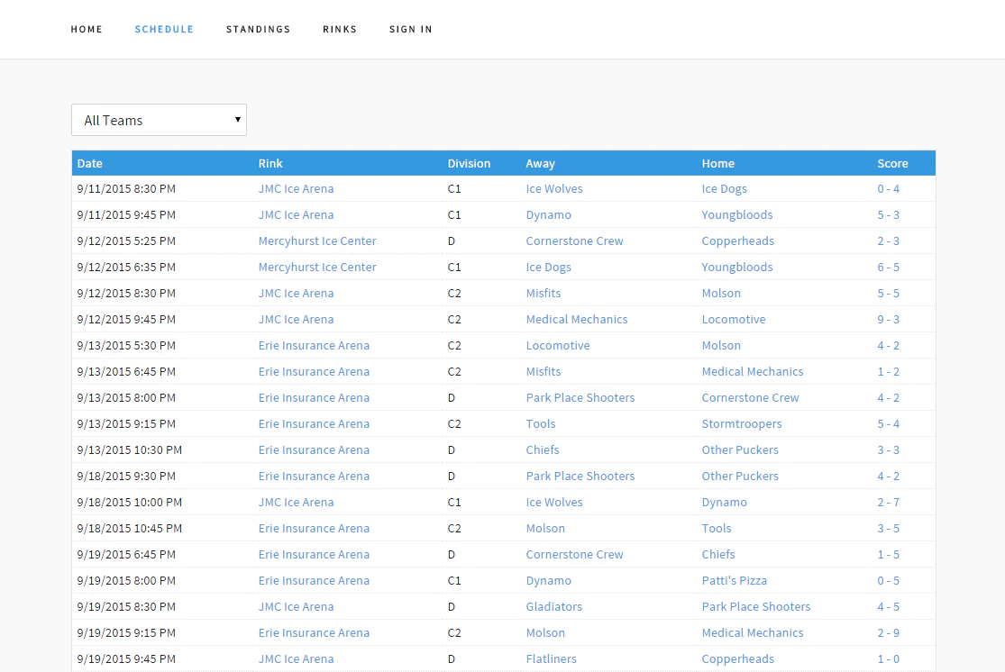Open the All Teams dropdown
Screen dimensions: 1005x672
coord(159,120)
